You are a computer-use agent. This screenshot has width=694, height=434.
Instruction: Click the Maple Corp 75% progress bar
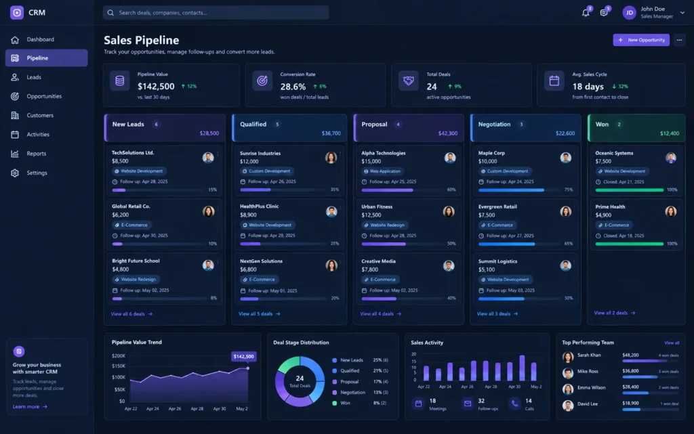click(x=519, y=190)
